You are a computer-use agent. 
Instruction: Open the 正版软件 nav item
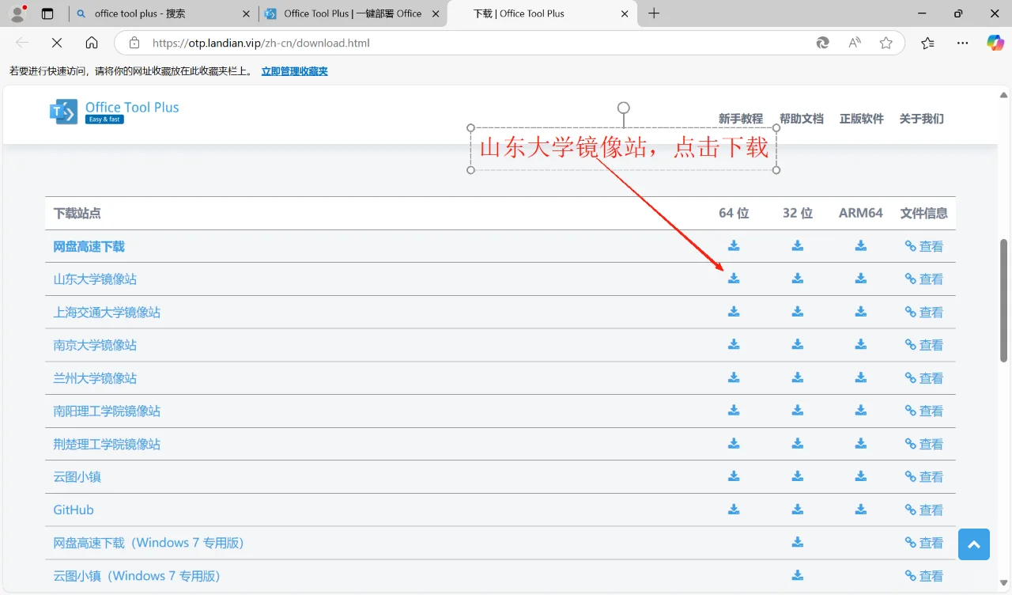tap(862, 119)
